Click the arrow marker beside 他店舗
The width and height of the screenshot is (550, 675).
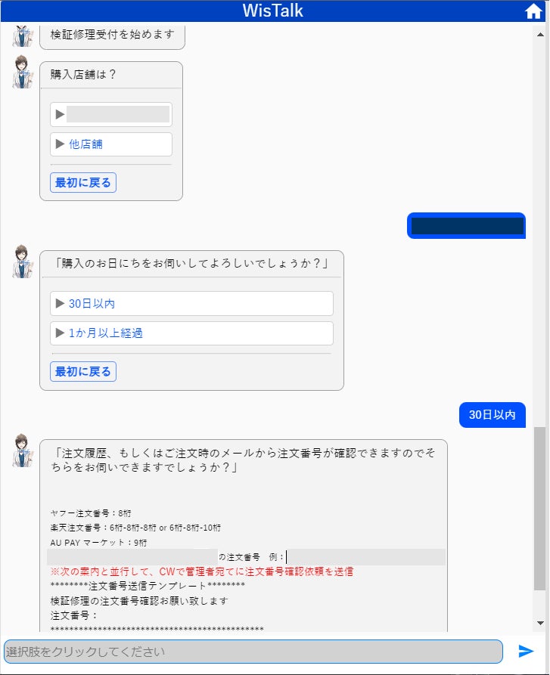click(x=61, y=144)
